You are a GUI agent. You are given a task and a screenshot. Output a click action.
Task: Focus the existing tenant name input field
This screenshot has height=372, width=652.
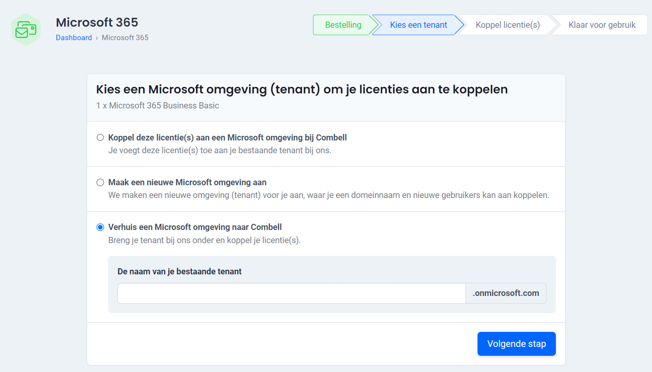pyautogui.click(x=291, y=293)
